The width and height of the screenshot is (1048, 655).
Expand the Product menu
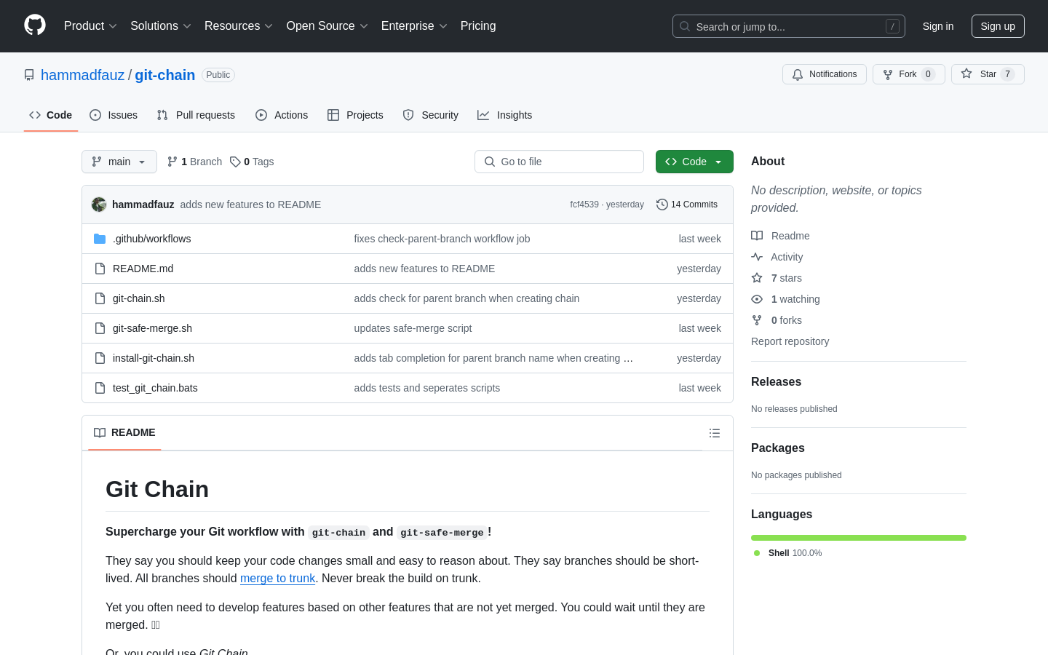coord(90,26)
